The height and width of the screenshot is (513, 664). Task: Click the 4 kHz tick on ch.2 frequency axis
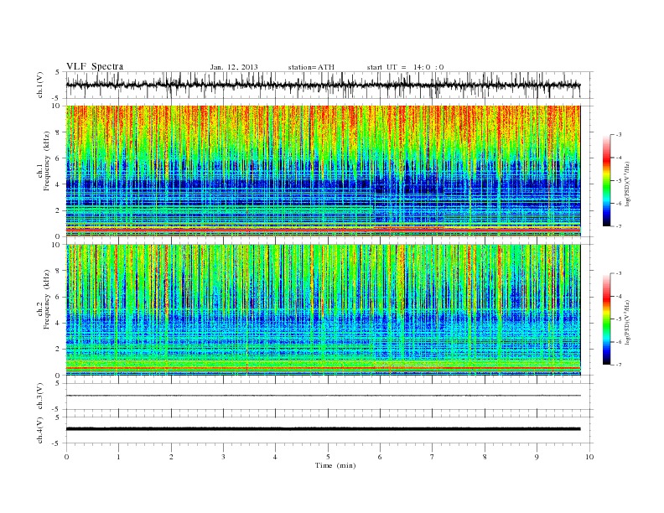(x=59, y=324)
